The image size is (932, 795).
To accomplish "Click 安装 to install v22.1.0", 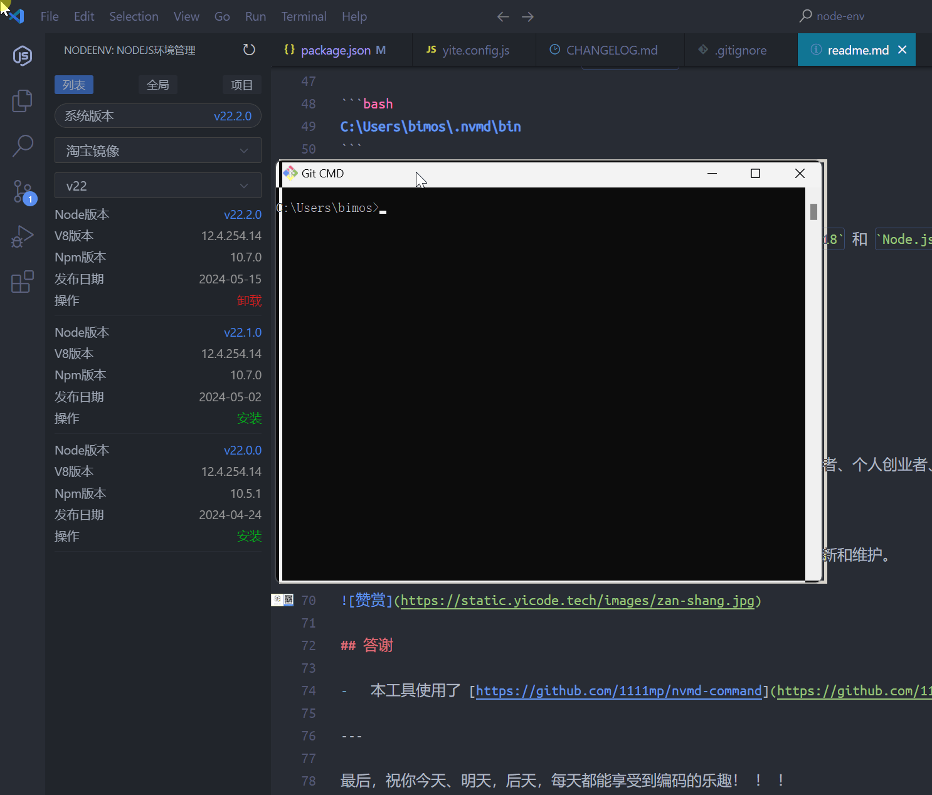I will point(249,418).
